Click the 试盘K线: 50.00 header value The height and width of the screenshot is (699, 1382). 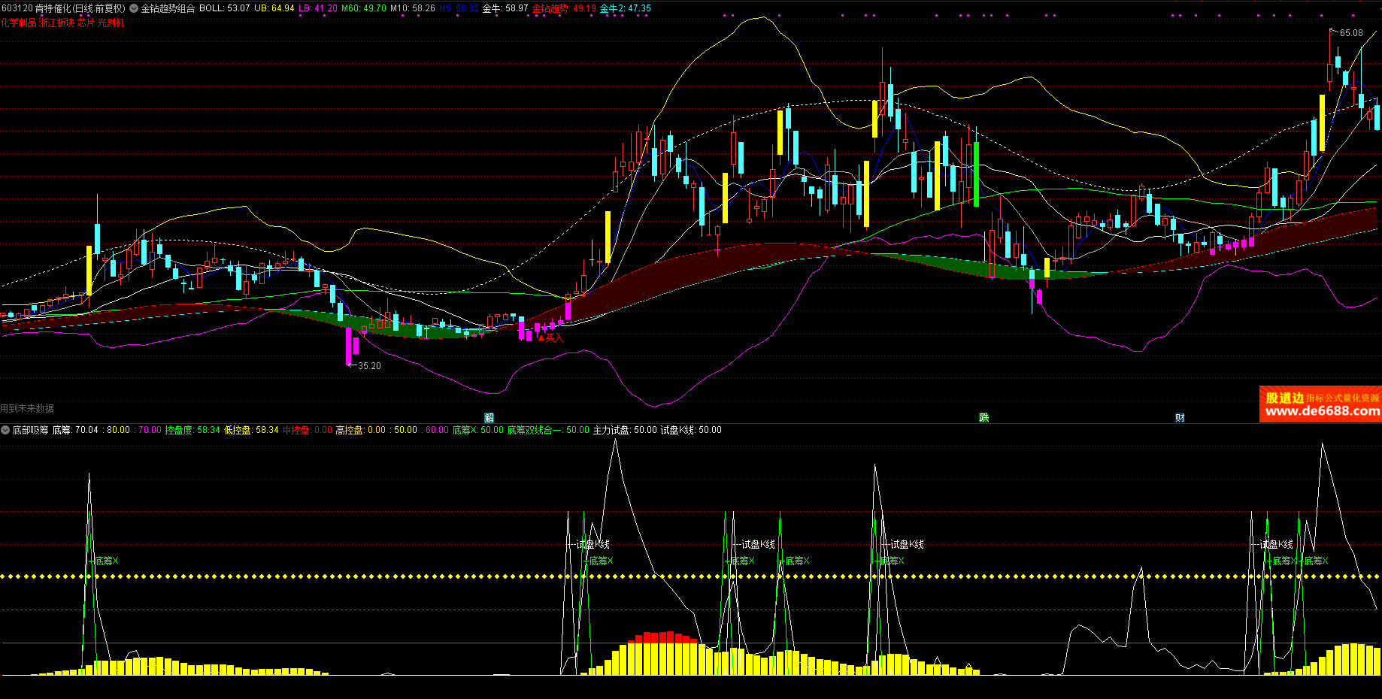tap(691, 430)
